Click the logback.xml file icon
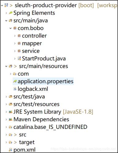Viewport: 118px width, 153px height. tap(15, 89)
